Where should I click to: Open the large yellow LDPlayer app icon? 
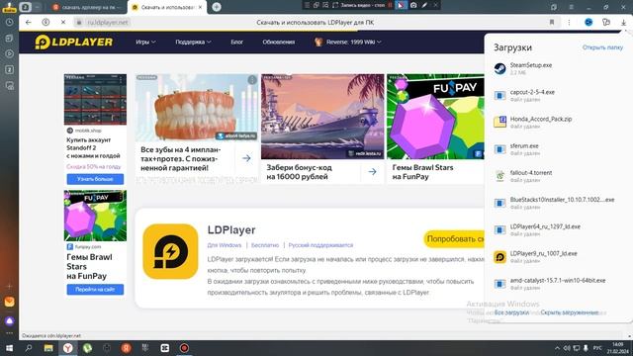tap(170, 251)
